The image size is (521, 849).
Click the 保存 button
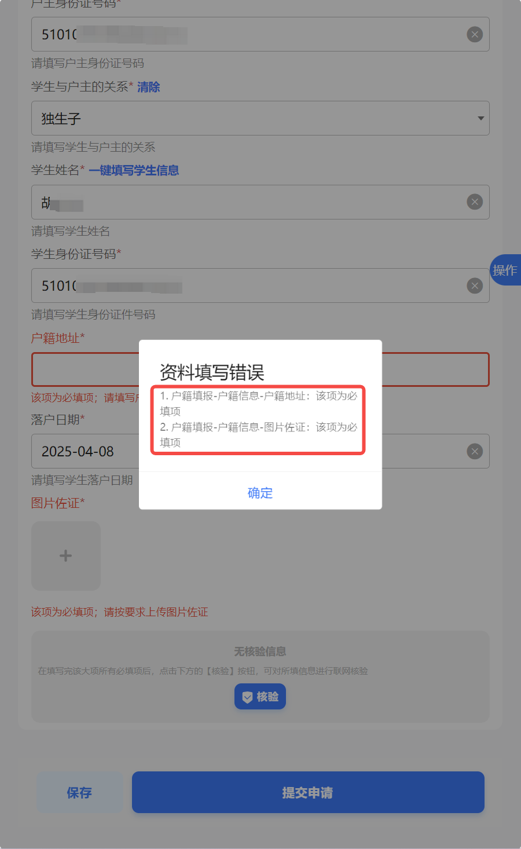[x=79, y=792]
